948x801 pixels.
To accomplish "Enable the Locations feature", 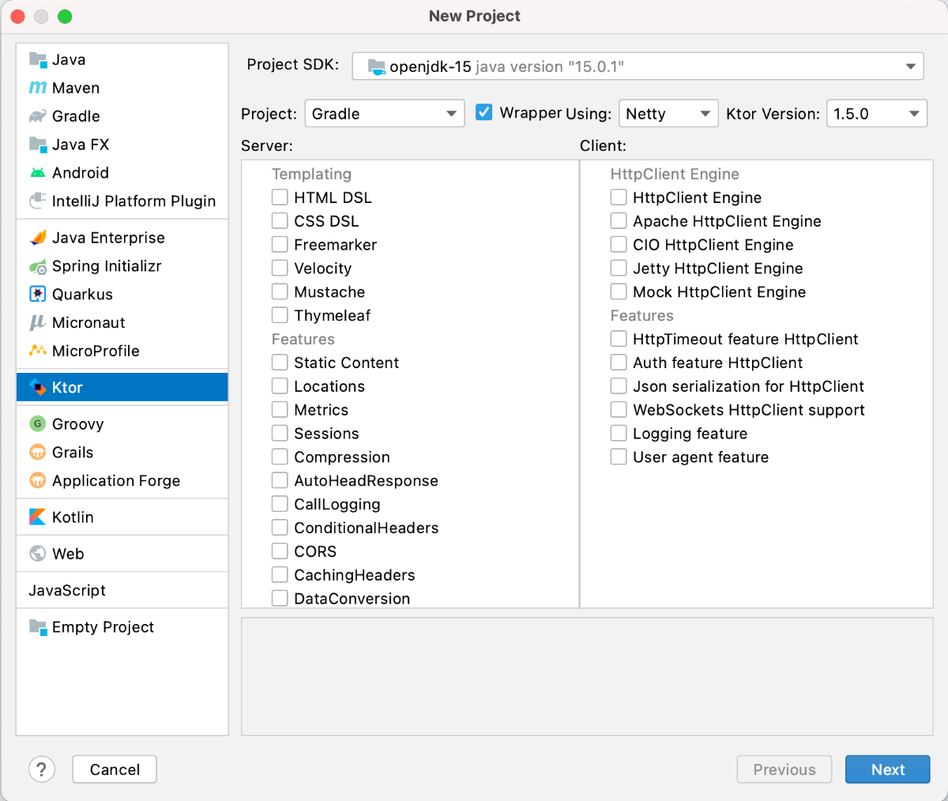I will click(280, 386).
